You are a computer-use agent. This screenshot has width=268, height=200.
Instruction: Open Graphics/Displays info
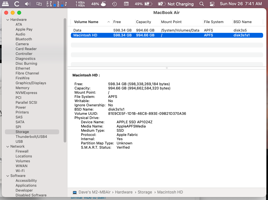click(x=31, y=83)
